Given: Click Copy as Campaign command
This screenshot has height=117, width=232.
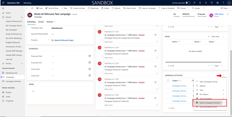Looking at the screenshot, I should (x=147, y=8).
